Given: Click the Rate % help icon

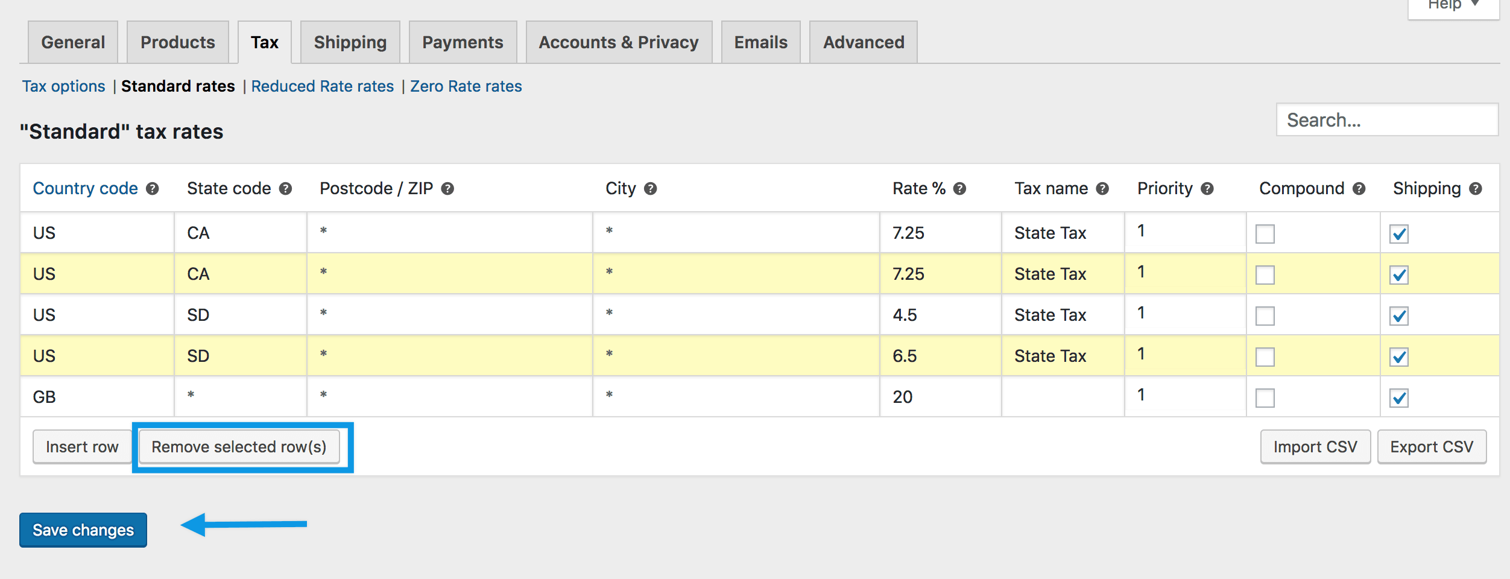Looking at the screenshot, I should pos(959,189).
